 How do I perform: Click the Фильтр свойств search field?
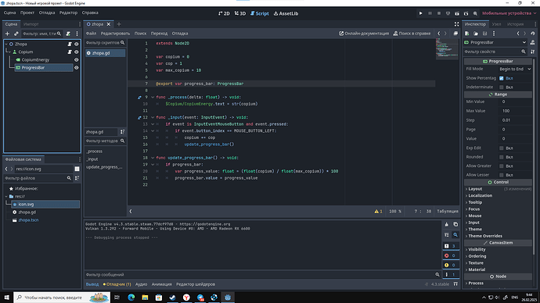[x=495, y=52]
